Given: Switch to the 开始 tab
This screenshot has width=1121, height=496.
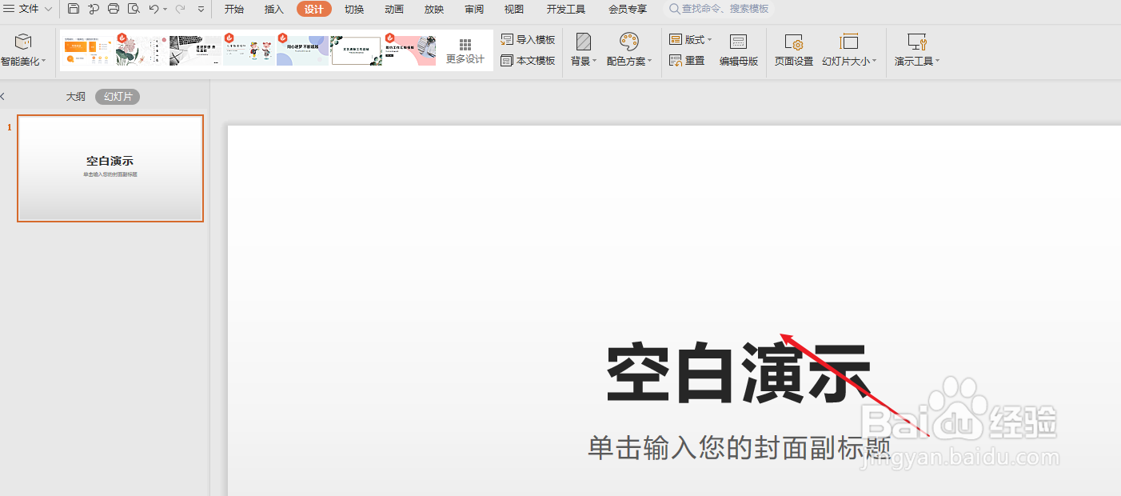Looking at the screenshot, I should pyautogui.click(x=234, y=10).
